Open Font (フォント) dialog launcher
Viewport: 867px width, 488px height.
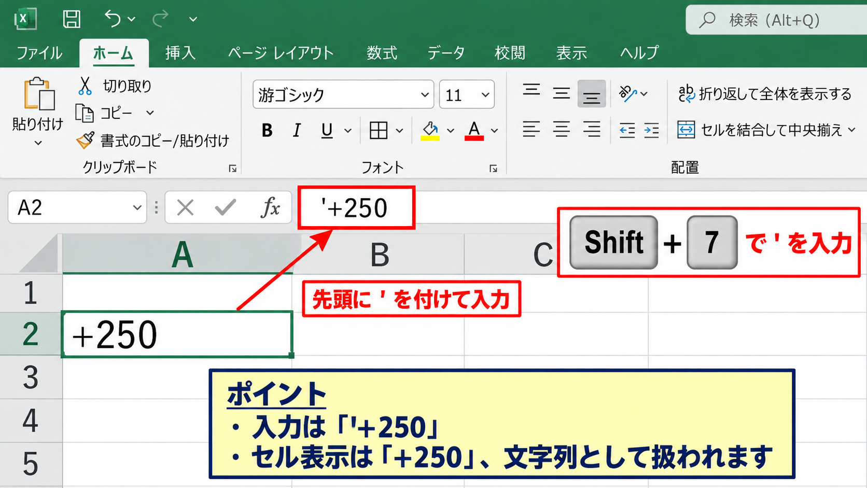click(x=493, y=169)
